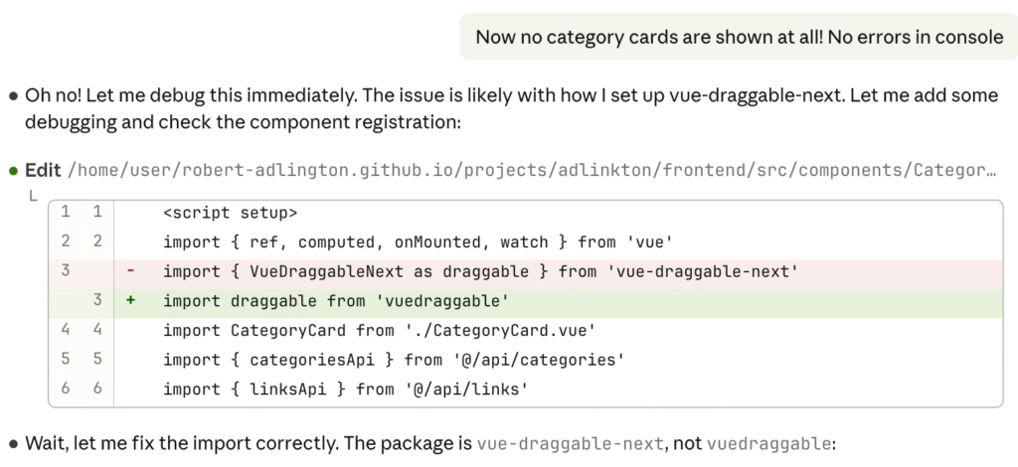1018x467 pixels.
Task: Click the removed vue-draggable-next import line
Action: (x=482, y=271)
